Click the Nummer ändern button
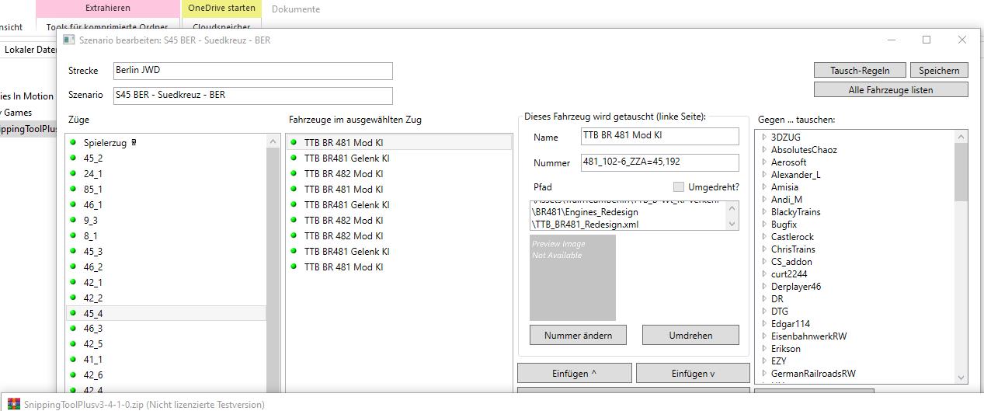 coord(579,336)
